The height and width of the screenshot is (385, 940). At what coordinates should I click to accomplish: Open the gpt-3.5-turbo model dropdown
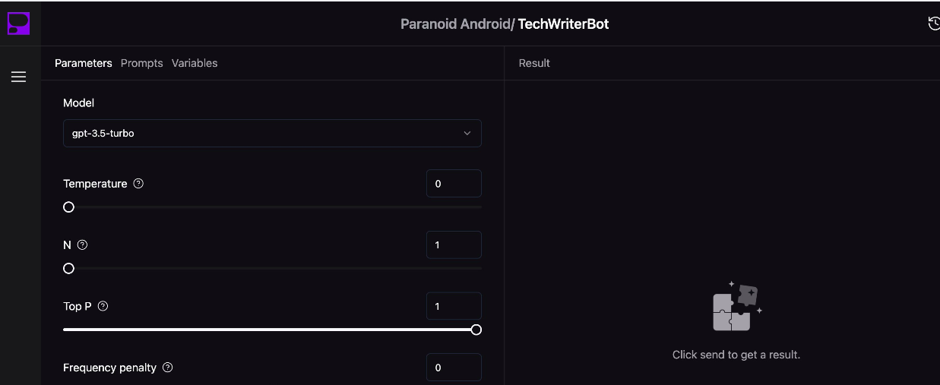point(272,133)
